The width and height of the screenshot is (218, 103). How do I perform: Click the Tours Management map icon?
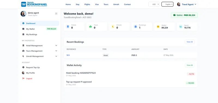click(23, 51)
